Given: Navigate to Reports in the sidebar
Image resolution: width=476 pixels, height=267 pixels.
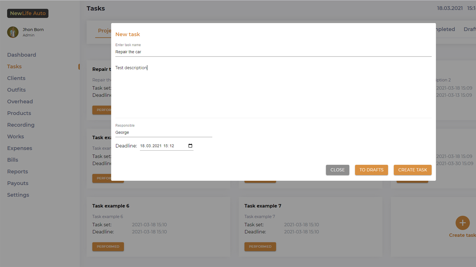Looking at the screenshot, I should pyautogui.click(x=17, y=172).
